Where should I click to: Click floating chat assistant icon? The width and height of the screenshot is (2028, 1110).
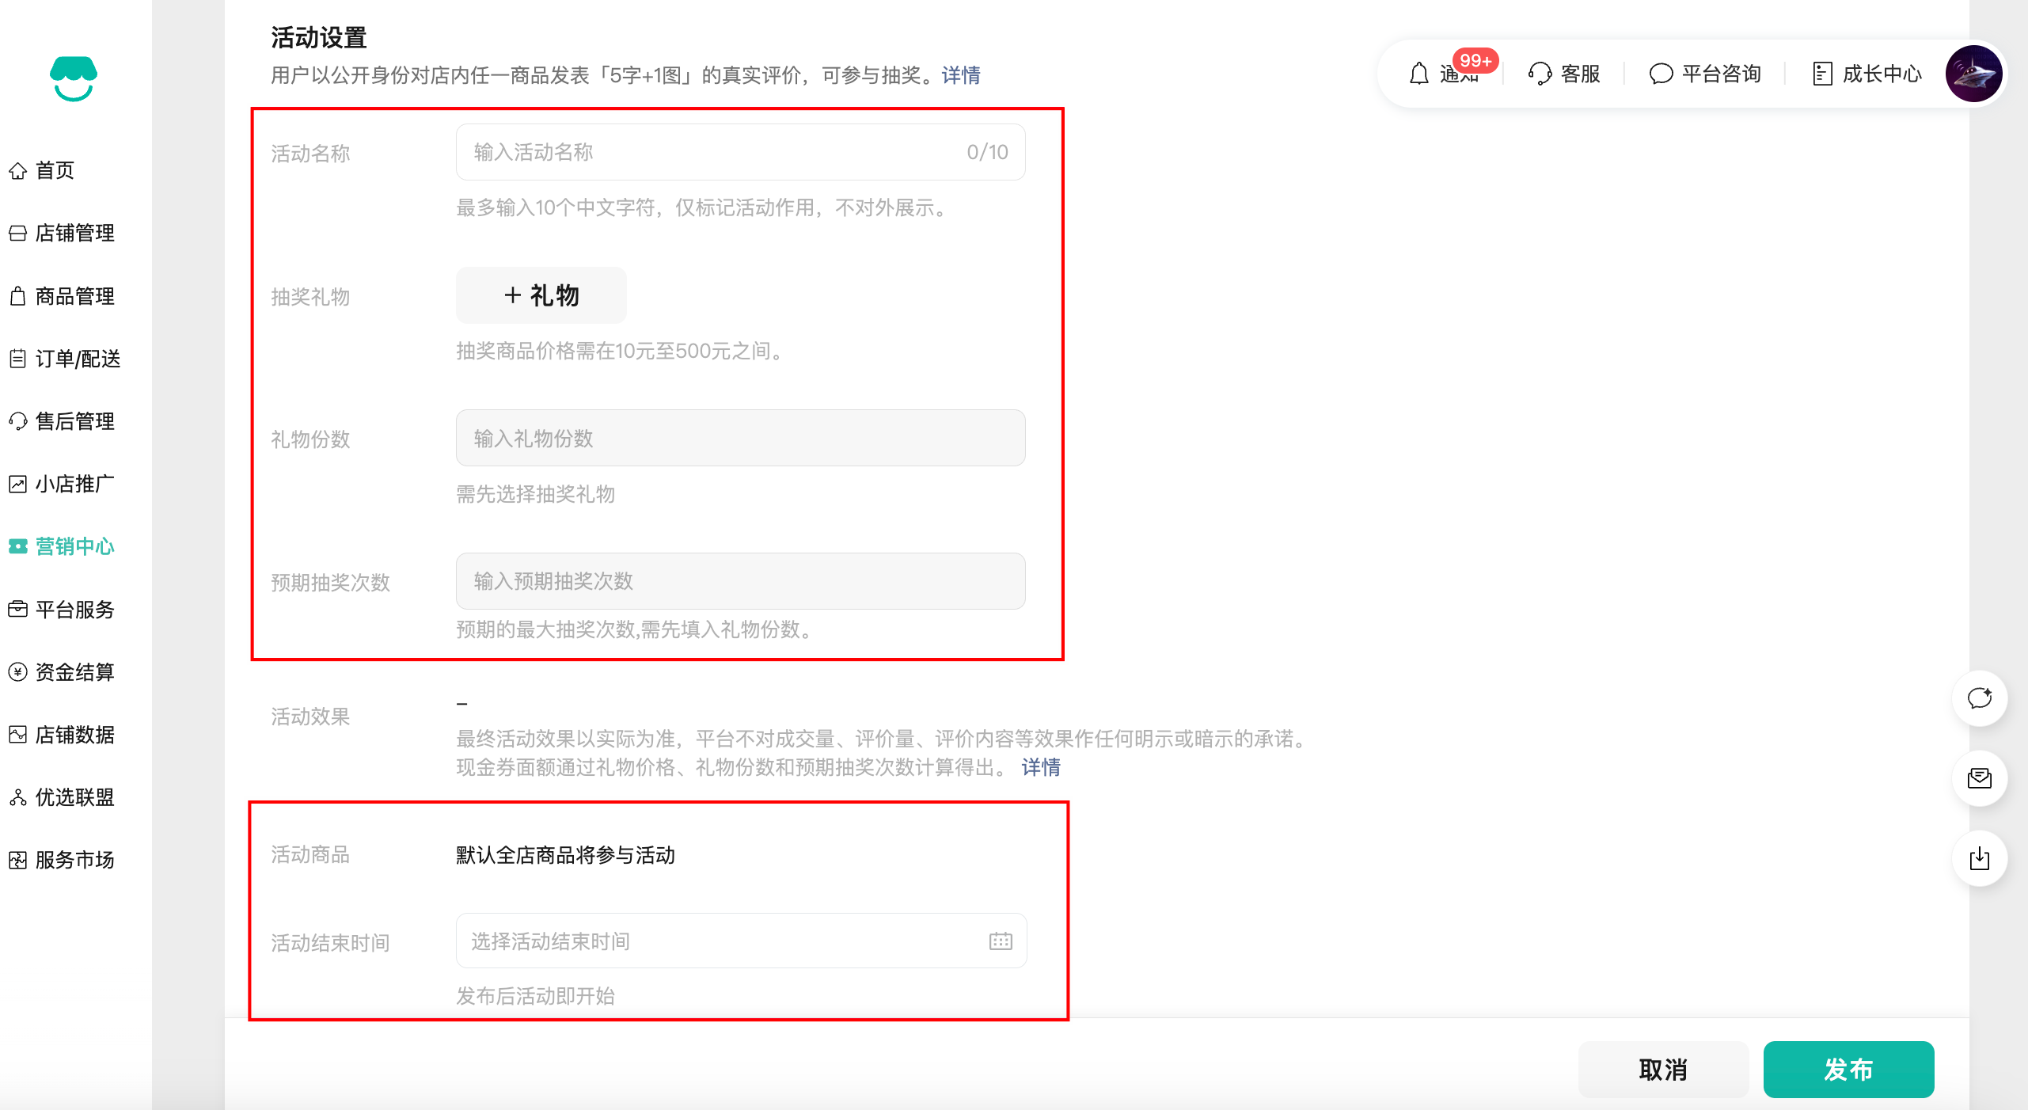click(1979, 698)
